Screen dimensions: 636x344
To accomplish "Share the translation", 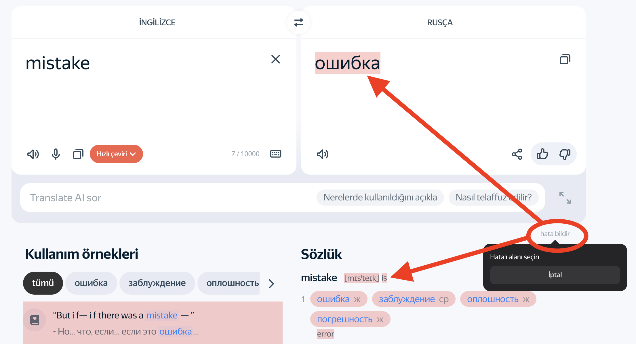I will point(517,154).
